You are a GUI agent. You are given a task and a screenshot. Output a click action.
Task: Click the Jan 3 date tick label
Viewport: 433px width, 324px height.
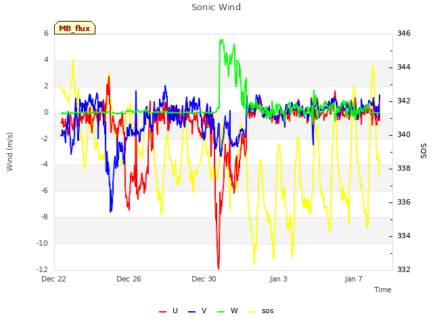pos(278,279)
